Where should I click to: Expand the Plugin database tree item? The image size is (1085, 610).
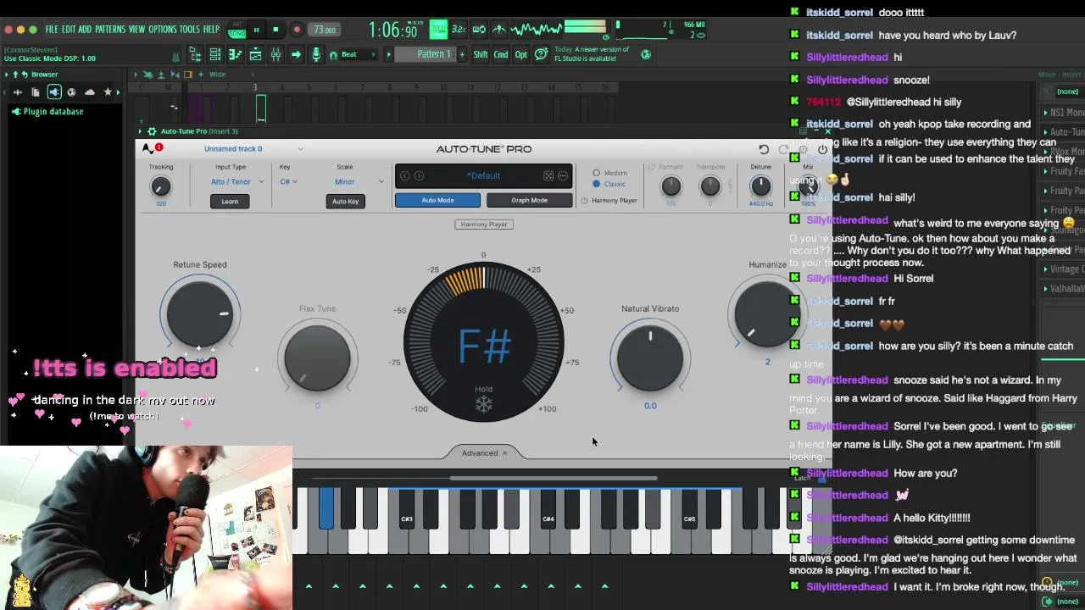(53, 112)
